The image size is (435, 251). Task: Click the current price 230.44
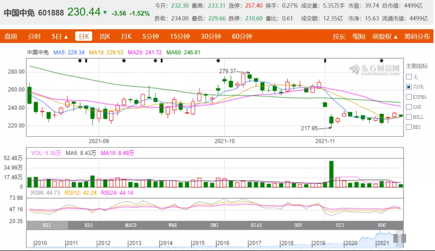[84, 12]
